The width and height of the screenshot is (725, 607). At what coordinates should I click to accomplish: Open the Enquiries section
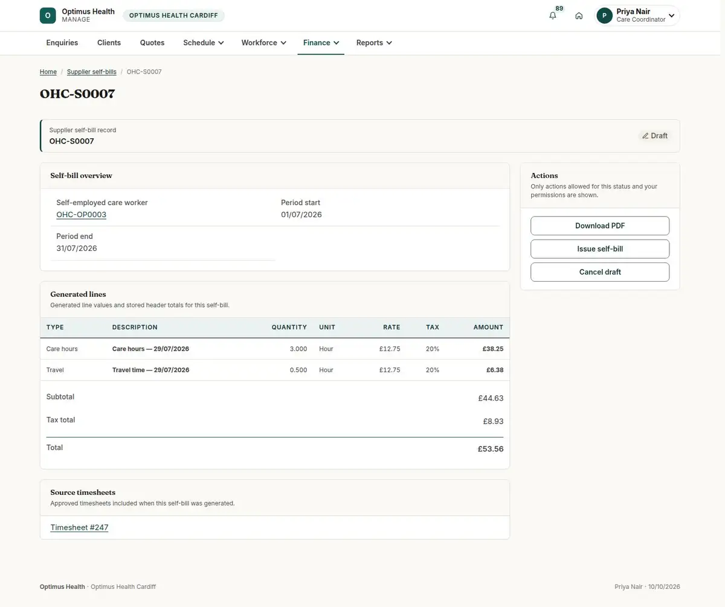(62, 43)
